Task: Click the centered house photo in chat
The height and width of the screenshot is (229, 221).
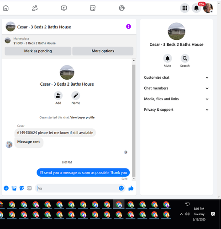Action: [x=67, y=72]
